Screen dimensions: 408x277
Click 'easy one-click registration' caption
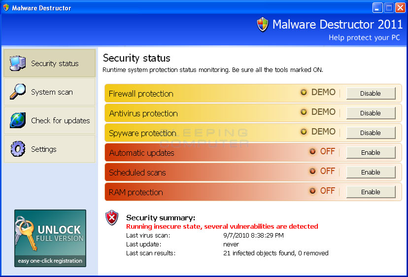pos(50,261)
